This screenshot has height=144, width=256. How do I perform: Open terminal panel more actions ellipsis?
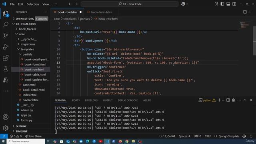point(239,100)
